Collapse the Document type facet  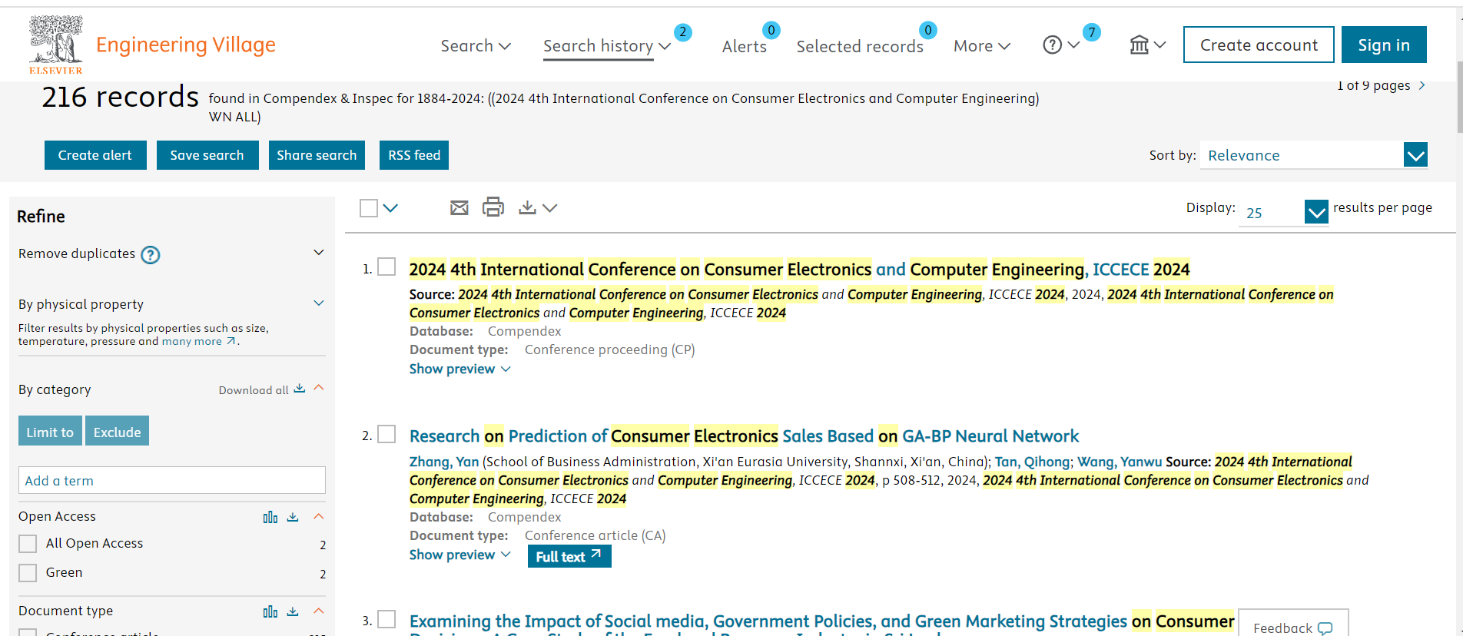[x=319, y=611]
